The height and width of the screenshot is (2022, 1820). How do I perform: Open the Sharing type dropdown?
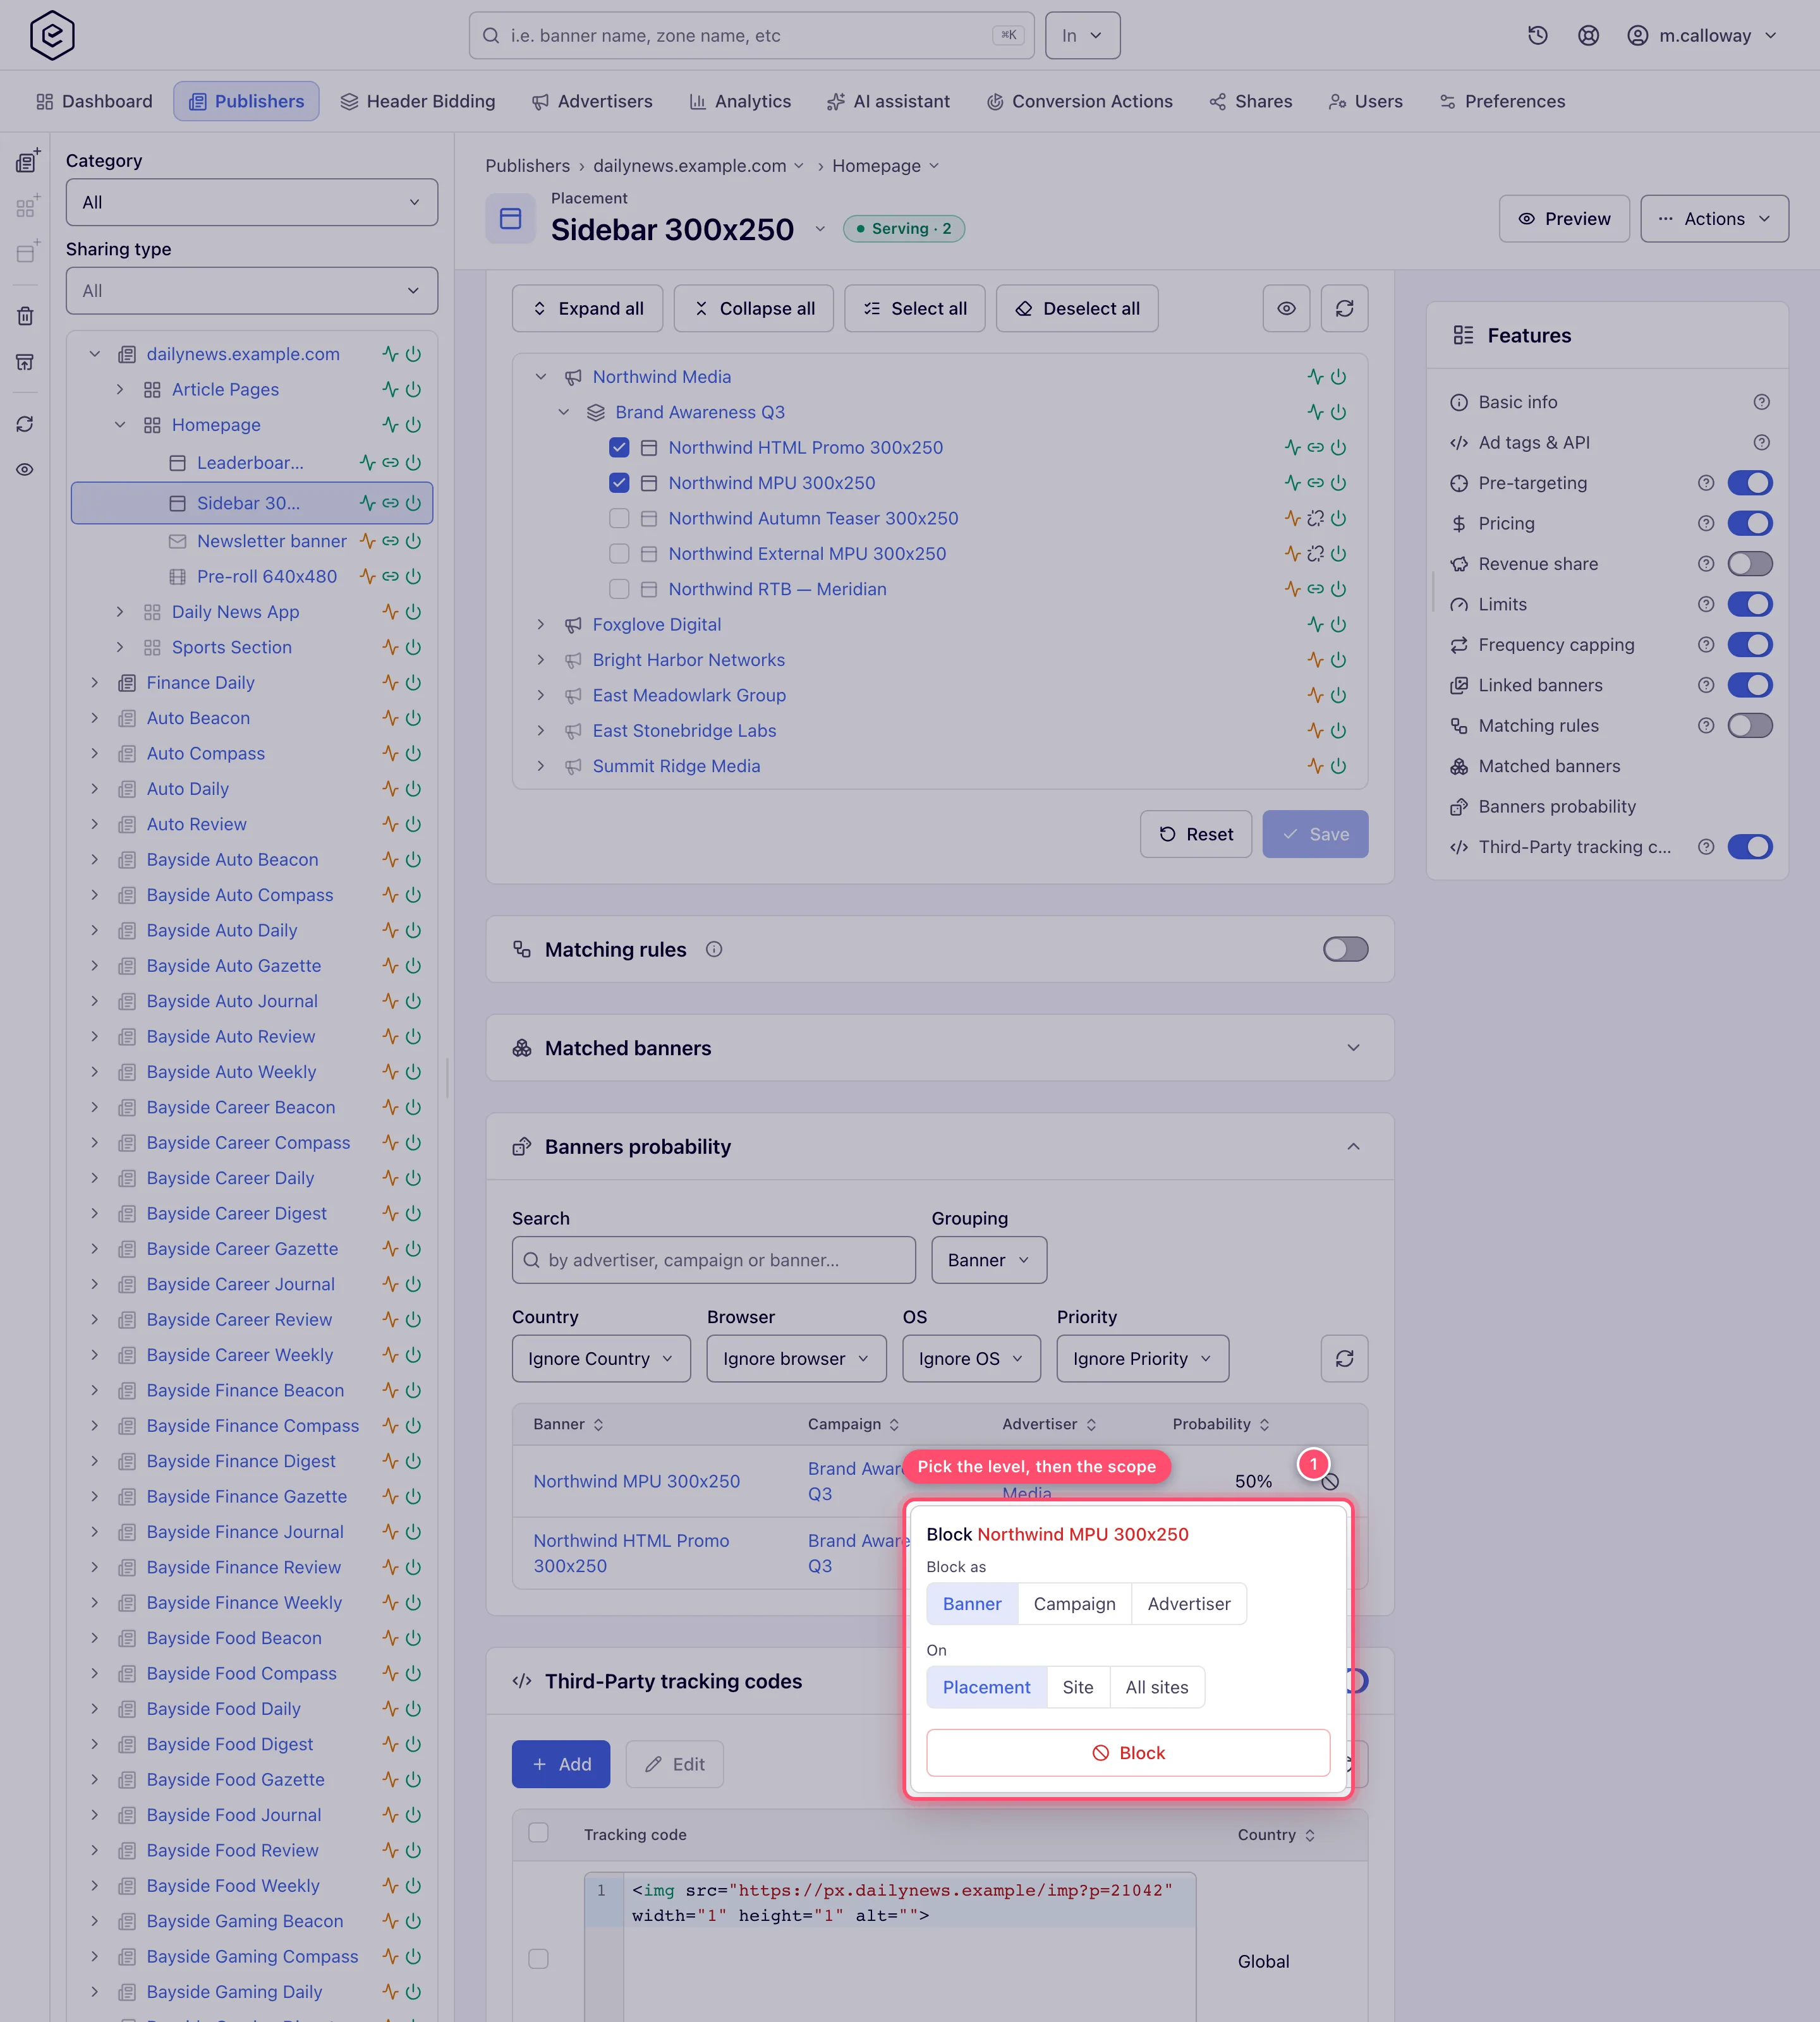[x=251, y=290]
